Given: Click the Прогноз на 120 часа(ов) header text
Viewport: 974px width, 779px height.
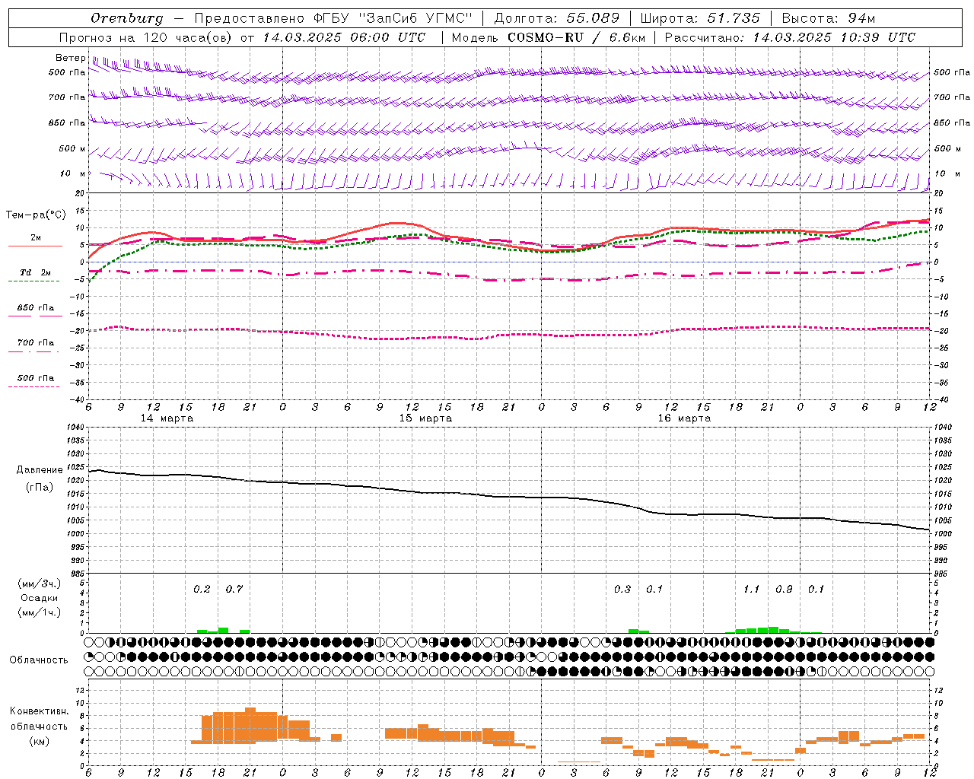Looking at the screenshot, I should [146, 37].
